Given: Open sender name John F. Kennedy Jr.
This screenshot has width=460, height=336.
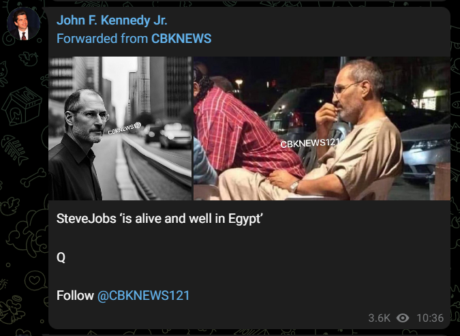Looking at the screenshot, I should [112, 20].
